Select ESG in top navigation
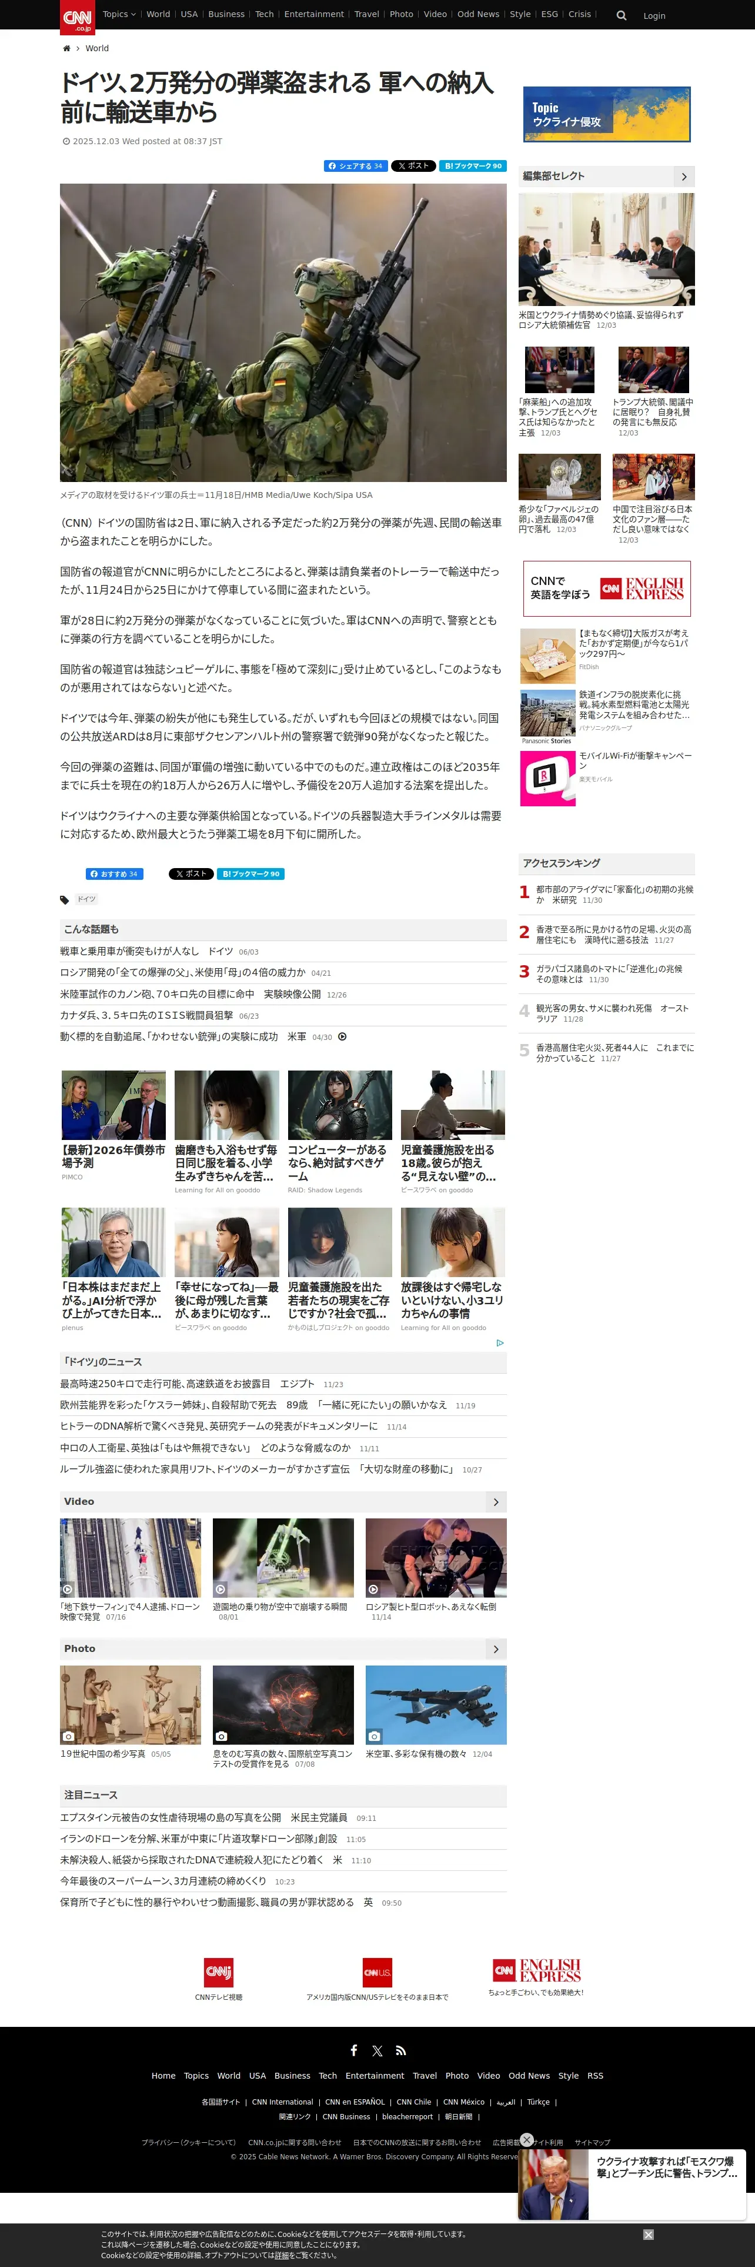The image size is (755, 2267). click(549, 14)
